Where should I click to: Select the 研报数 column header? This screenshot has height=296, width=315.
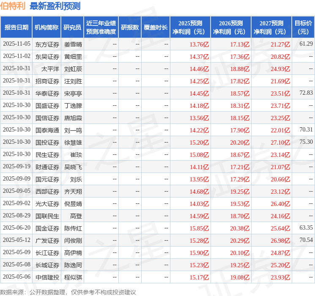[130, 27]
